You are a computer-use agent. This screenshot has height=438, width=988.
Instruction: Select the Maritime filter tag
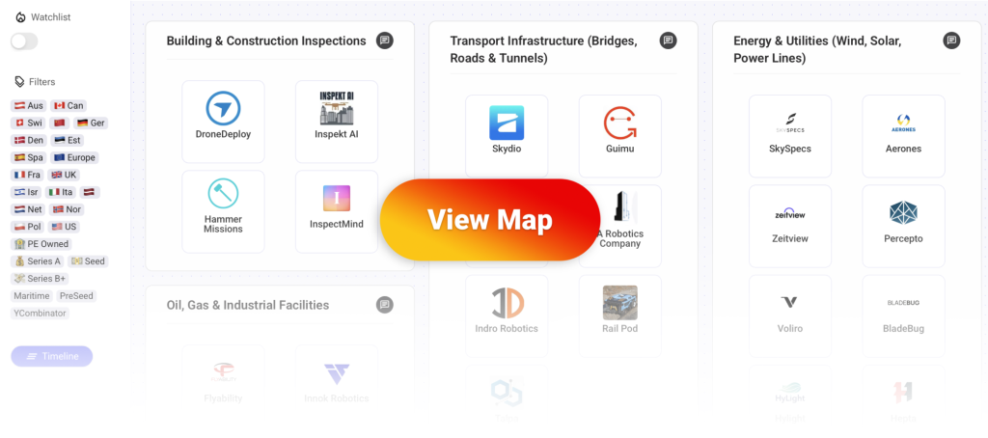[32, 296]
